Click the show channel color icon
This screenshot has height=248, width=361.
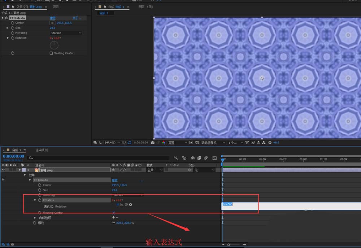pyautogui.click(x=164, y=143)
